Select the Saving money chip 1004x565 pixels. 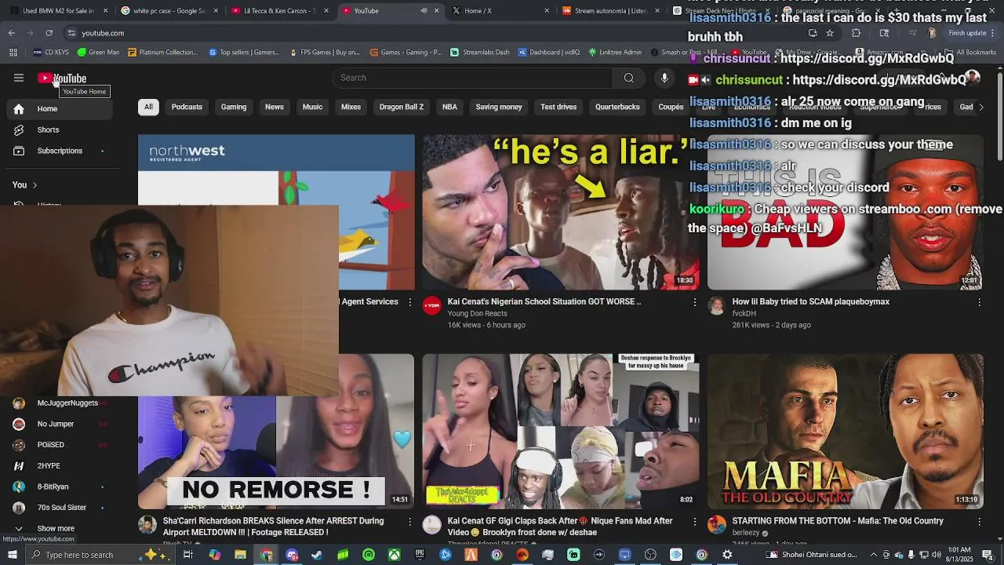(x=499, y=107)
